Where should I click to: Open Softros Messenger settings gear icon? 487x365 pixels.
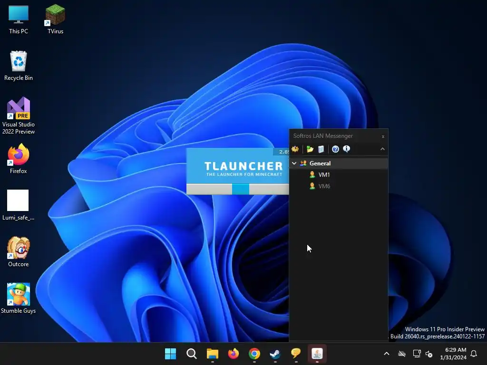pyautogui.click(x=295, y=149)
